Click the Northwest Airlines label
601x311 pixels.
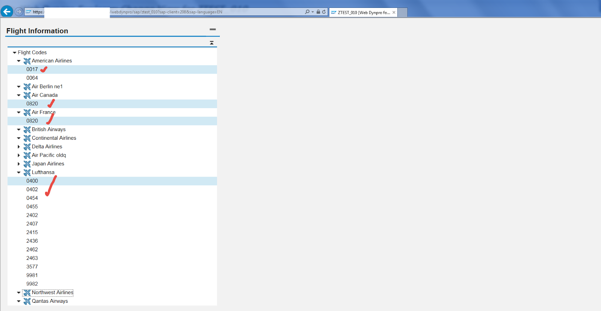[x=53, y=293]
